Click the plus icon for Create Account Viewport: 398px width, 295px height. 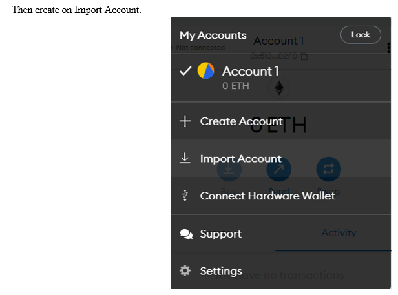point(185,121)
